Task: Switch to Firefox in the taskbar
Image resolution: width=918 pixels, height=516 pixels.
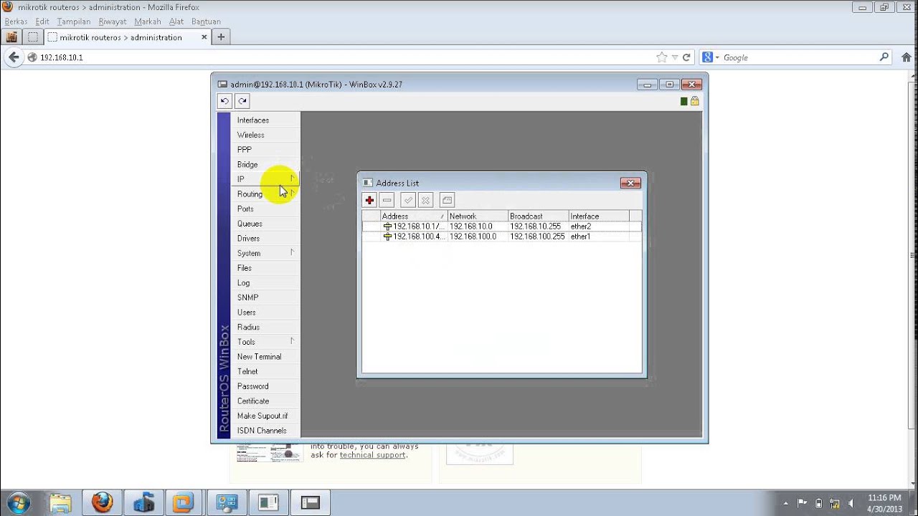Action: [102, 502]
